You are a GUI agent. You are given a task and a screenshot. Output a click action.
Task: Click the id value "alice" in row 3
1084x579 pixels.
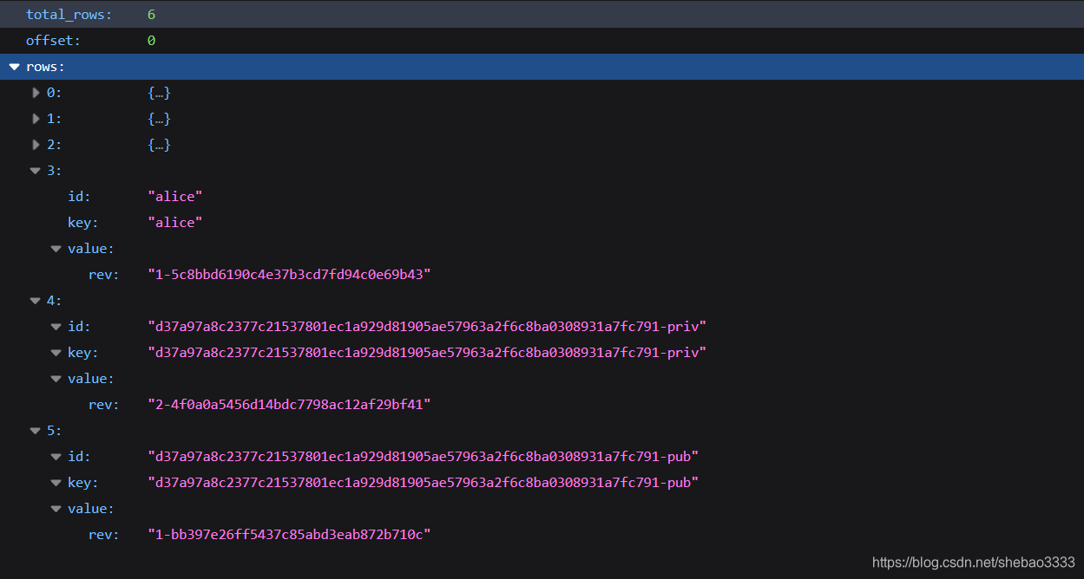(x=175, y=197)
